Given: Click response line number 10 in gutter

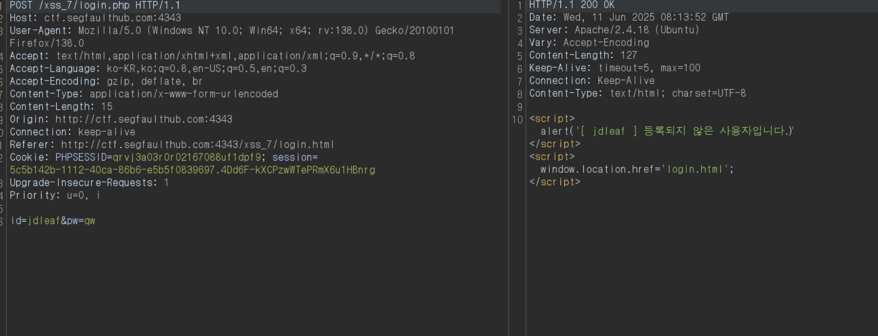Looking at the screenshot, I should [x=517, y=120].
